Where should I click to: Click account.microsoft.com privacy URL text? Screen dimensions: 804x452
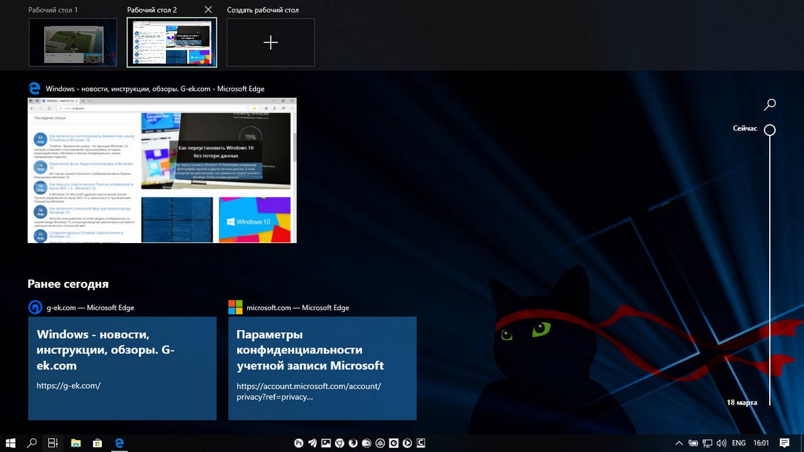309,391
